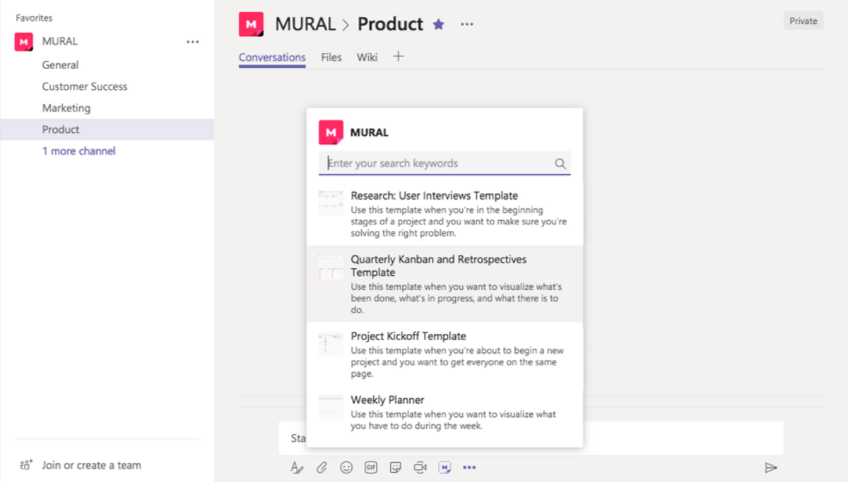Add a new tab with plus icon

click(399, 56)
